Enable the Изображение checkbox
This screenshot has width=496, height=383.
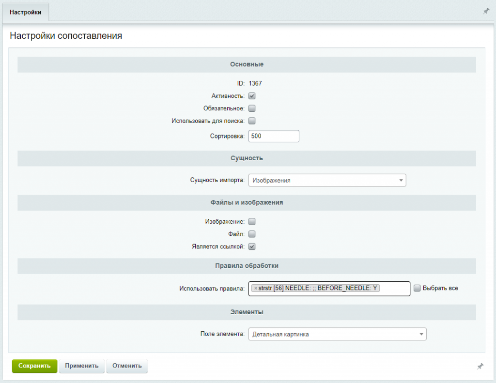[x=252, y=221]
